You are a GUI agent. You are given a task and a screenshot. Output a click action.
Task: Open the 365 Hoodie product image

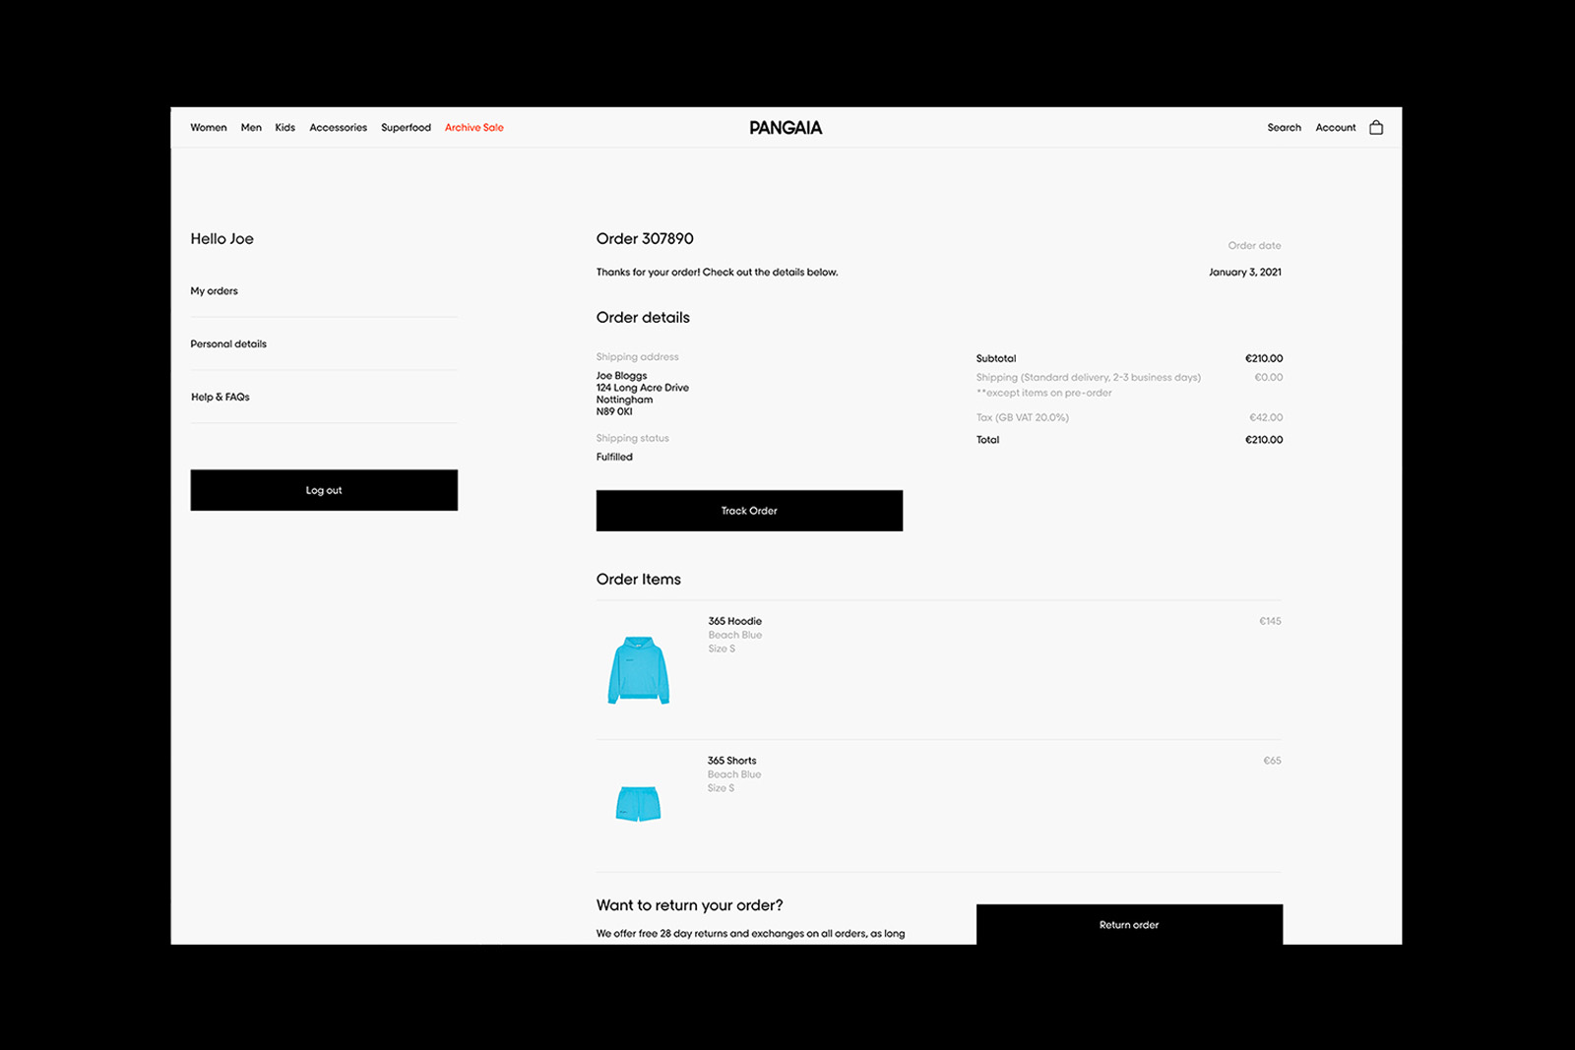tap(639, 670)
